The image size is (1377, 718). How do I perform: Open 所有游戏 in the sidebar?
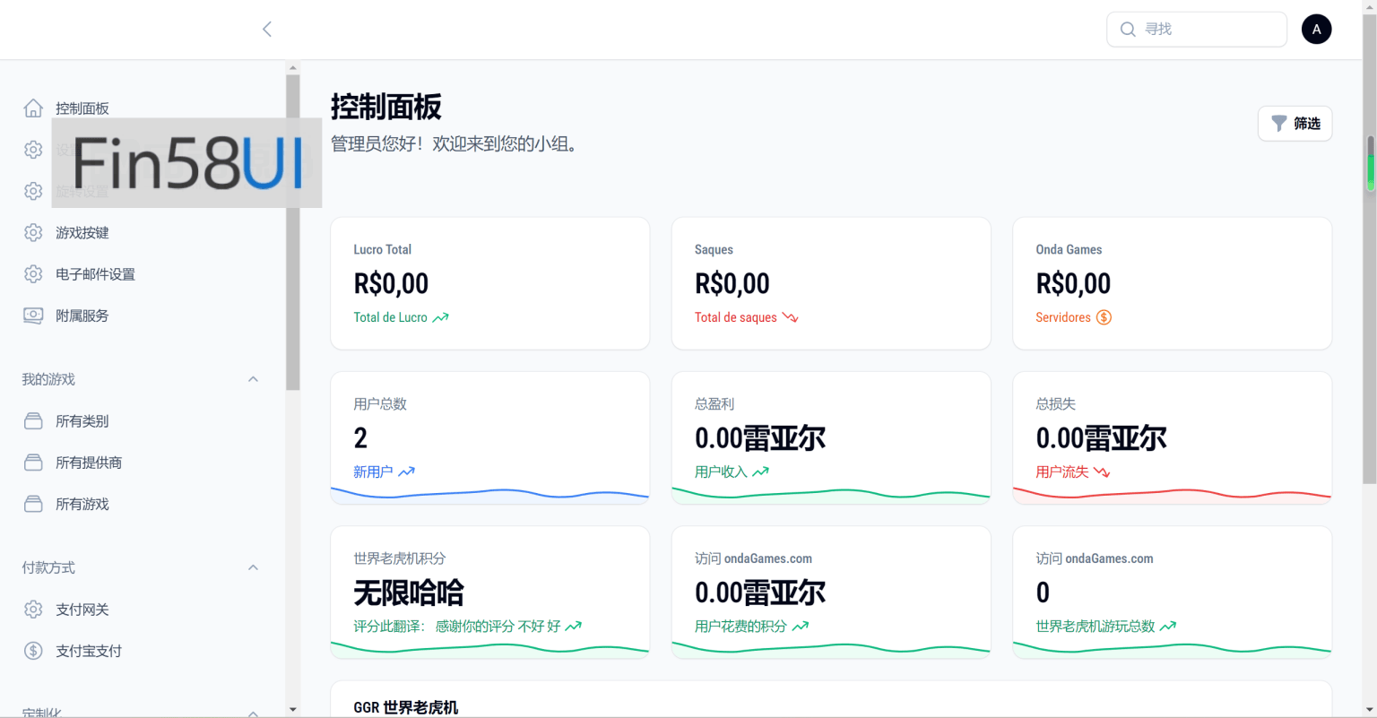pyautogui.click(x=82, y=505)
